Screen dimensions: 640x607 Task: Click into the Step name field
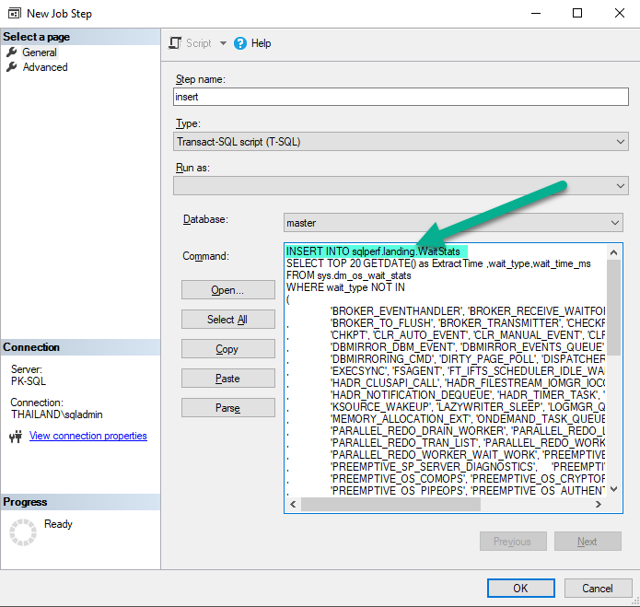tap(401, 97)
